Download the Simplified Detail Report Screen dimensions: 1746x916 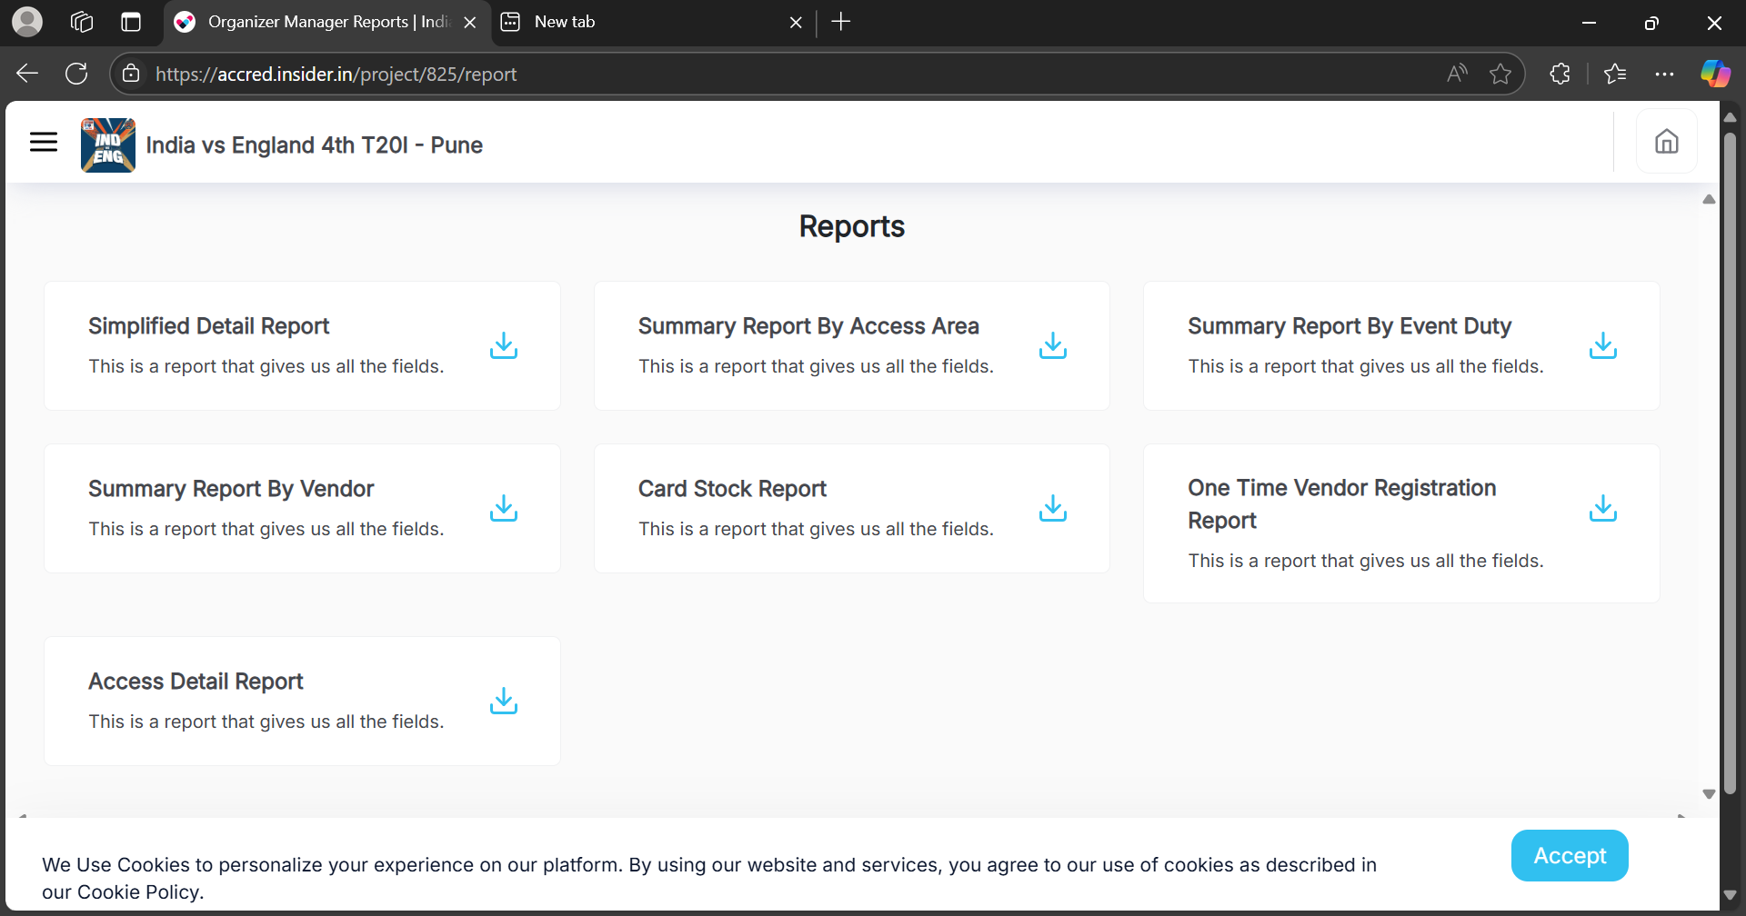[x=503, y=345]
